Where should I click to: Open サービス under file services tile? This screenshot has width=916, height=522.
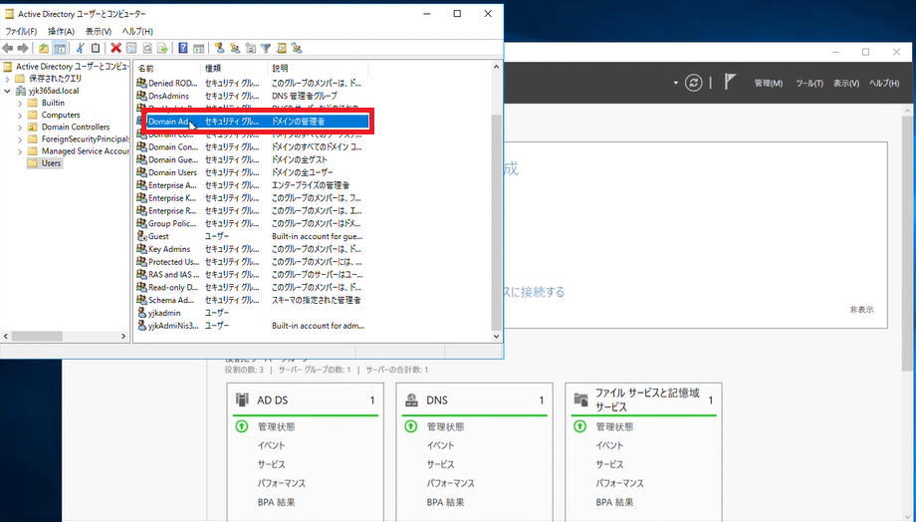(x=610, y=464)
